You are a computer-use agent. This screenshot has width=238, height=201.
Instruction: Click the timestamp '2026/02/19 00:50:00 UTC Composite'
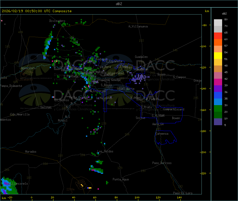tap(36, 11)
